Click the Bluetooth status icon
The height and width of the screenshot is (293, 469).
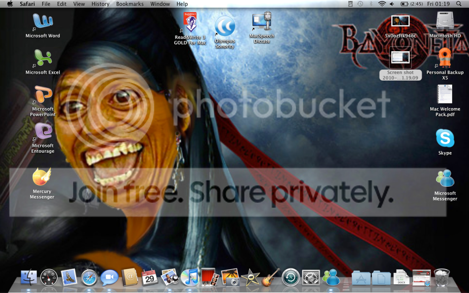(371, 4)
